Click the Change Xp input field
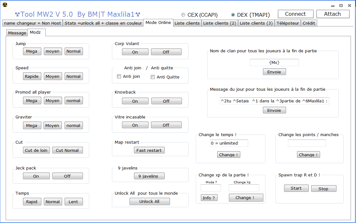 point(244,188)
